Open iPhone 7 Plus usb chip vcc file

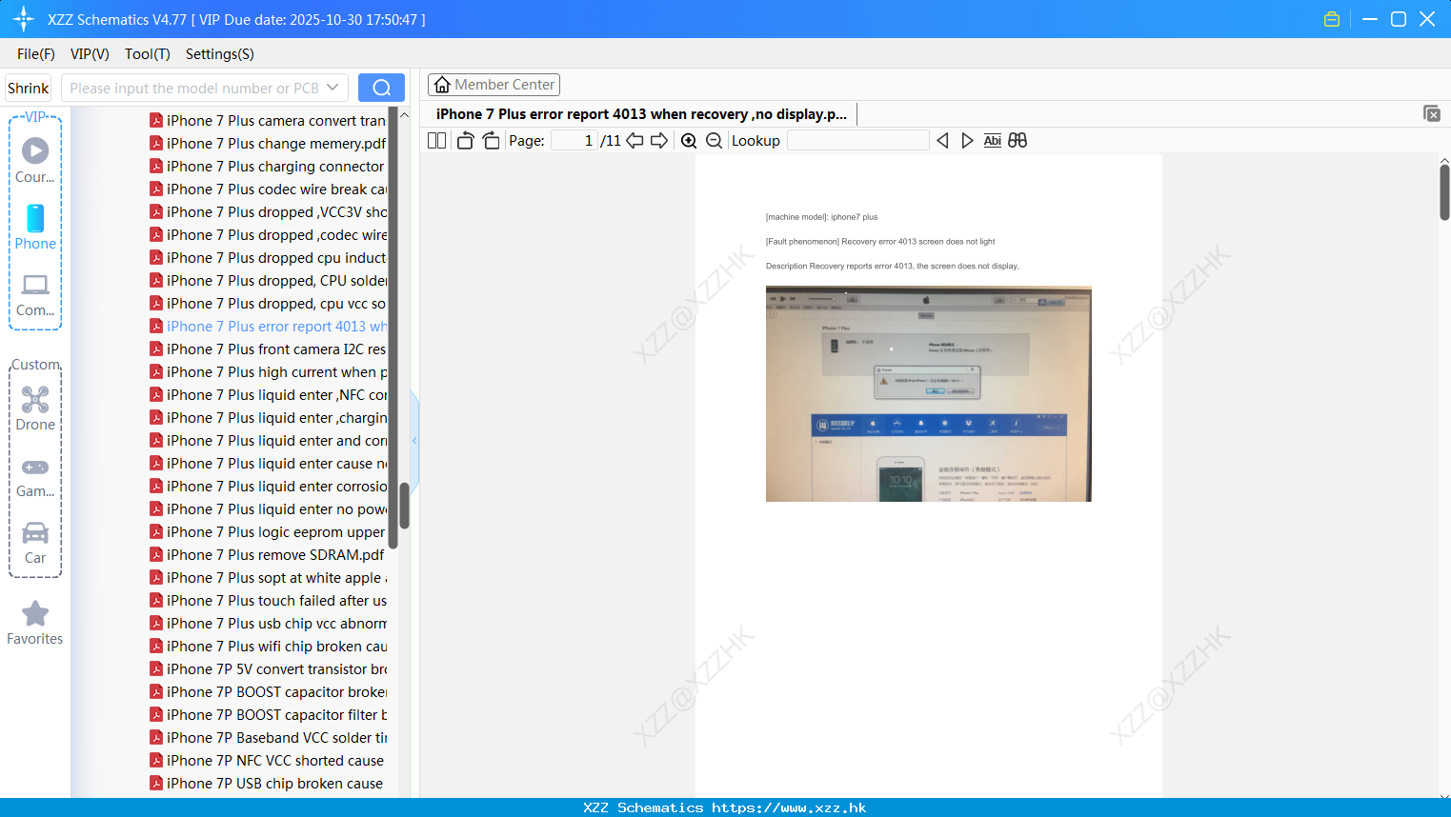pyautogui.click(x=268, y=623)
